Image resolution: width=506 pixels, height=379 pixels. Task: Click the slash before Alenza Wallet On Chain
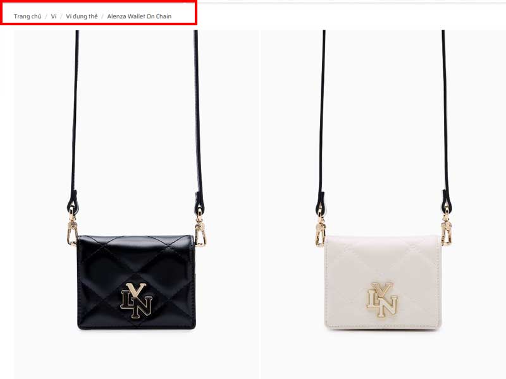102,16
